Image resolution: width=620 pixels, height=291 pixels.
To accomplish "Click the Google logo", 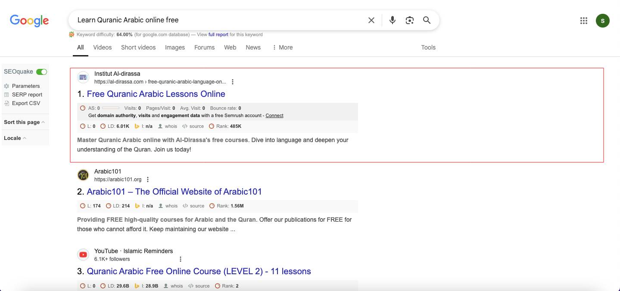I will click(x=29, y=20).
